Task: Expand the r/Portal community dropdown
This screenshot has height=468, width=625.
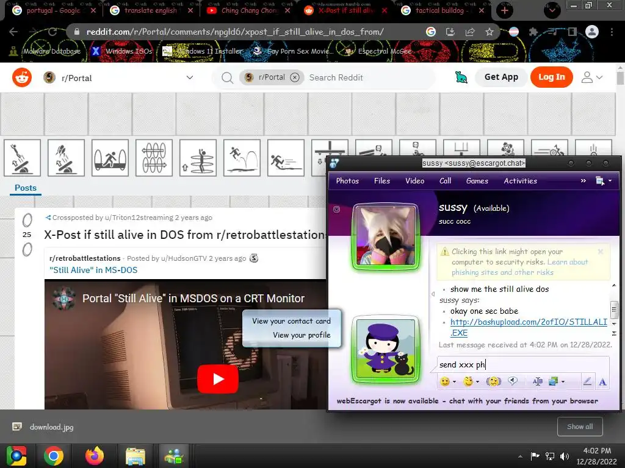Action: point(190,77)
